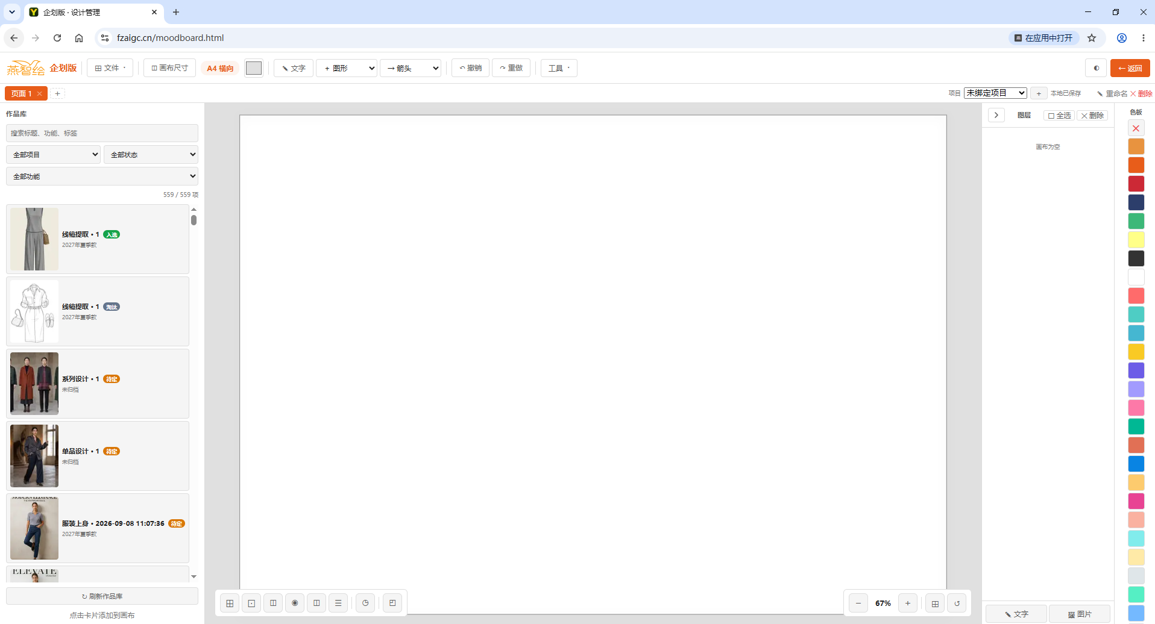Screen dimensions: 1155x624
Task: Click the grid layout icon in bottom-left toolbar
Action: click(230, 603)
